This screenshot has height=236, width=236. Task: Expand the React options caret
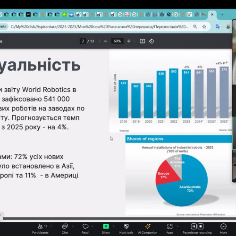tap(92, 226)
